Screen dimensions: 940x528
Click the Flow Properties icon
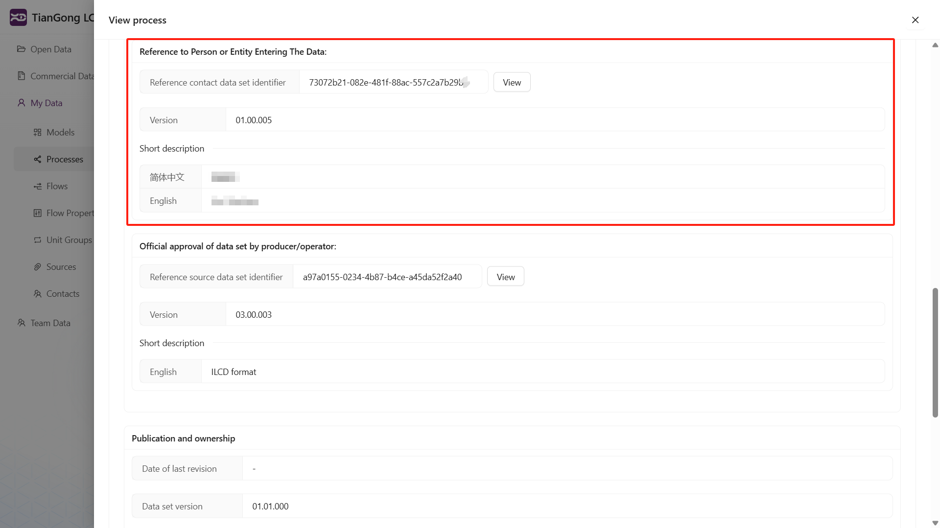pos(37,213)
